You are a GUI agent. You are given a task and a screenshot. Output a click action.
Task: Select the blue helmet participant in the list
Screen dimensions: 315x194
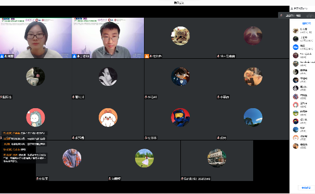(x=303, y=121)
